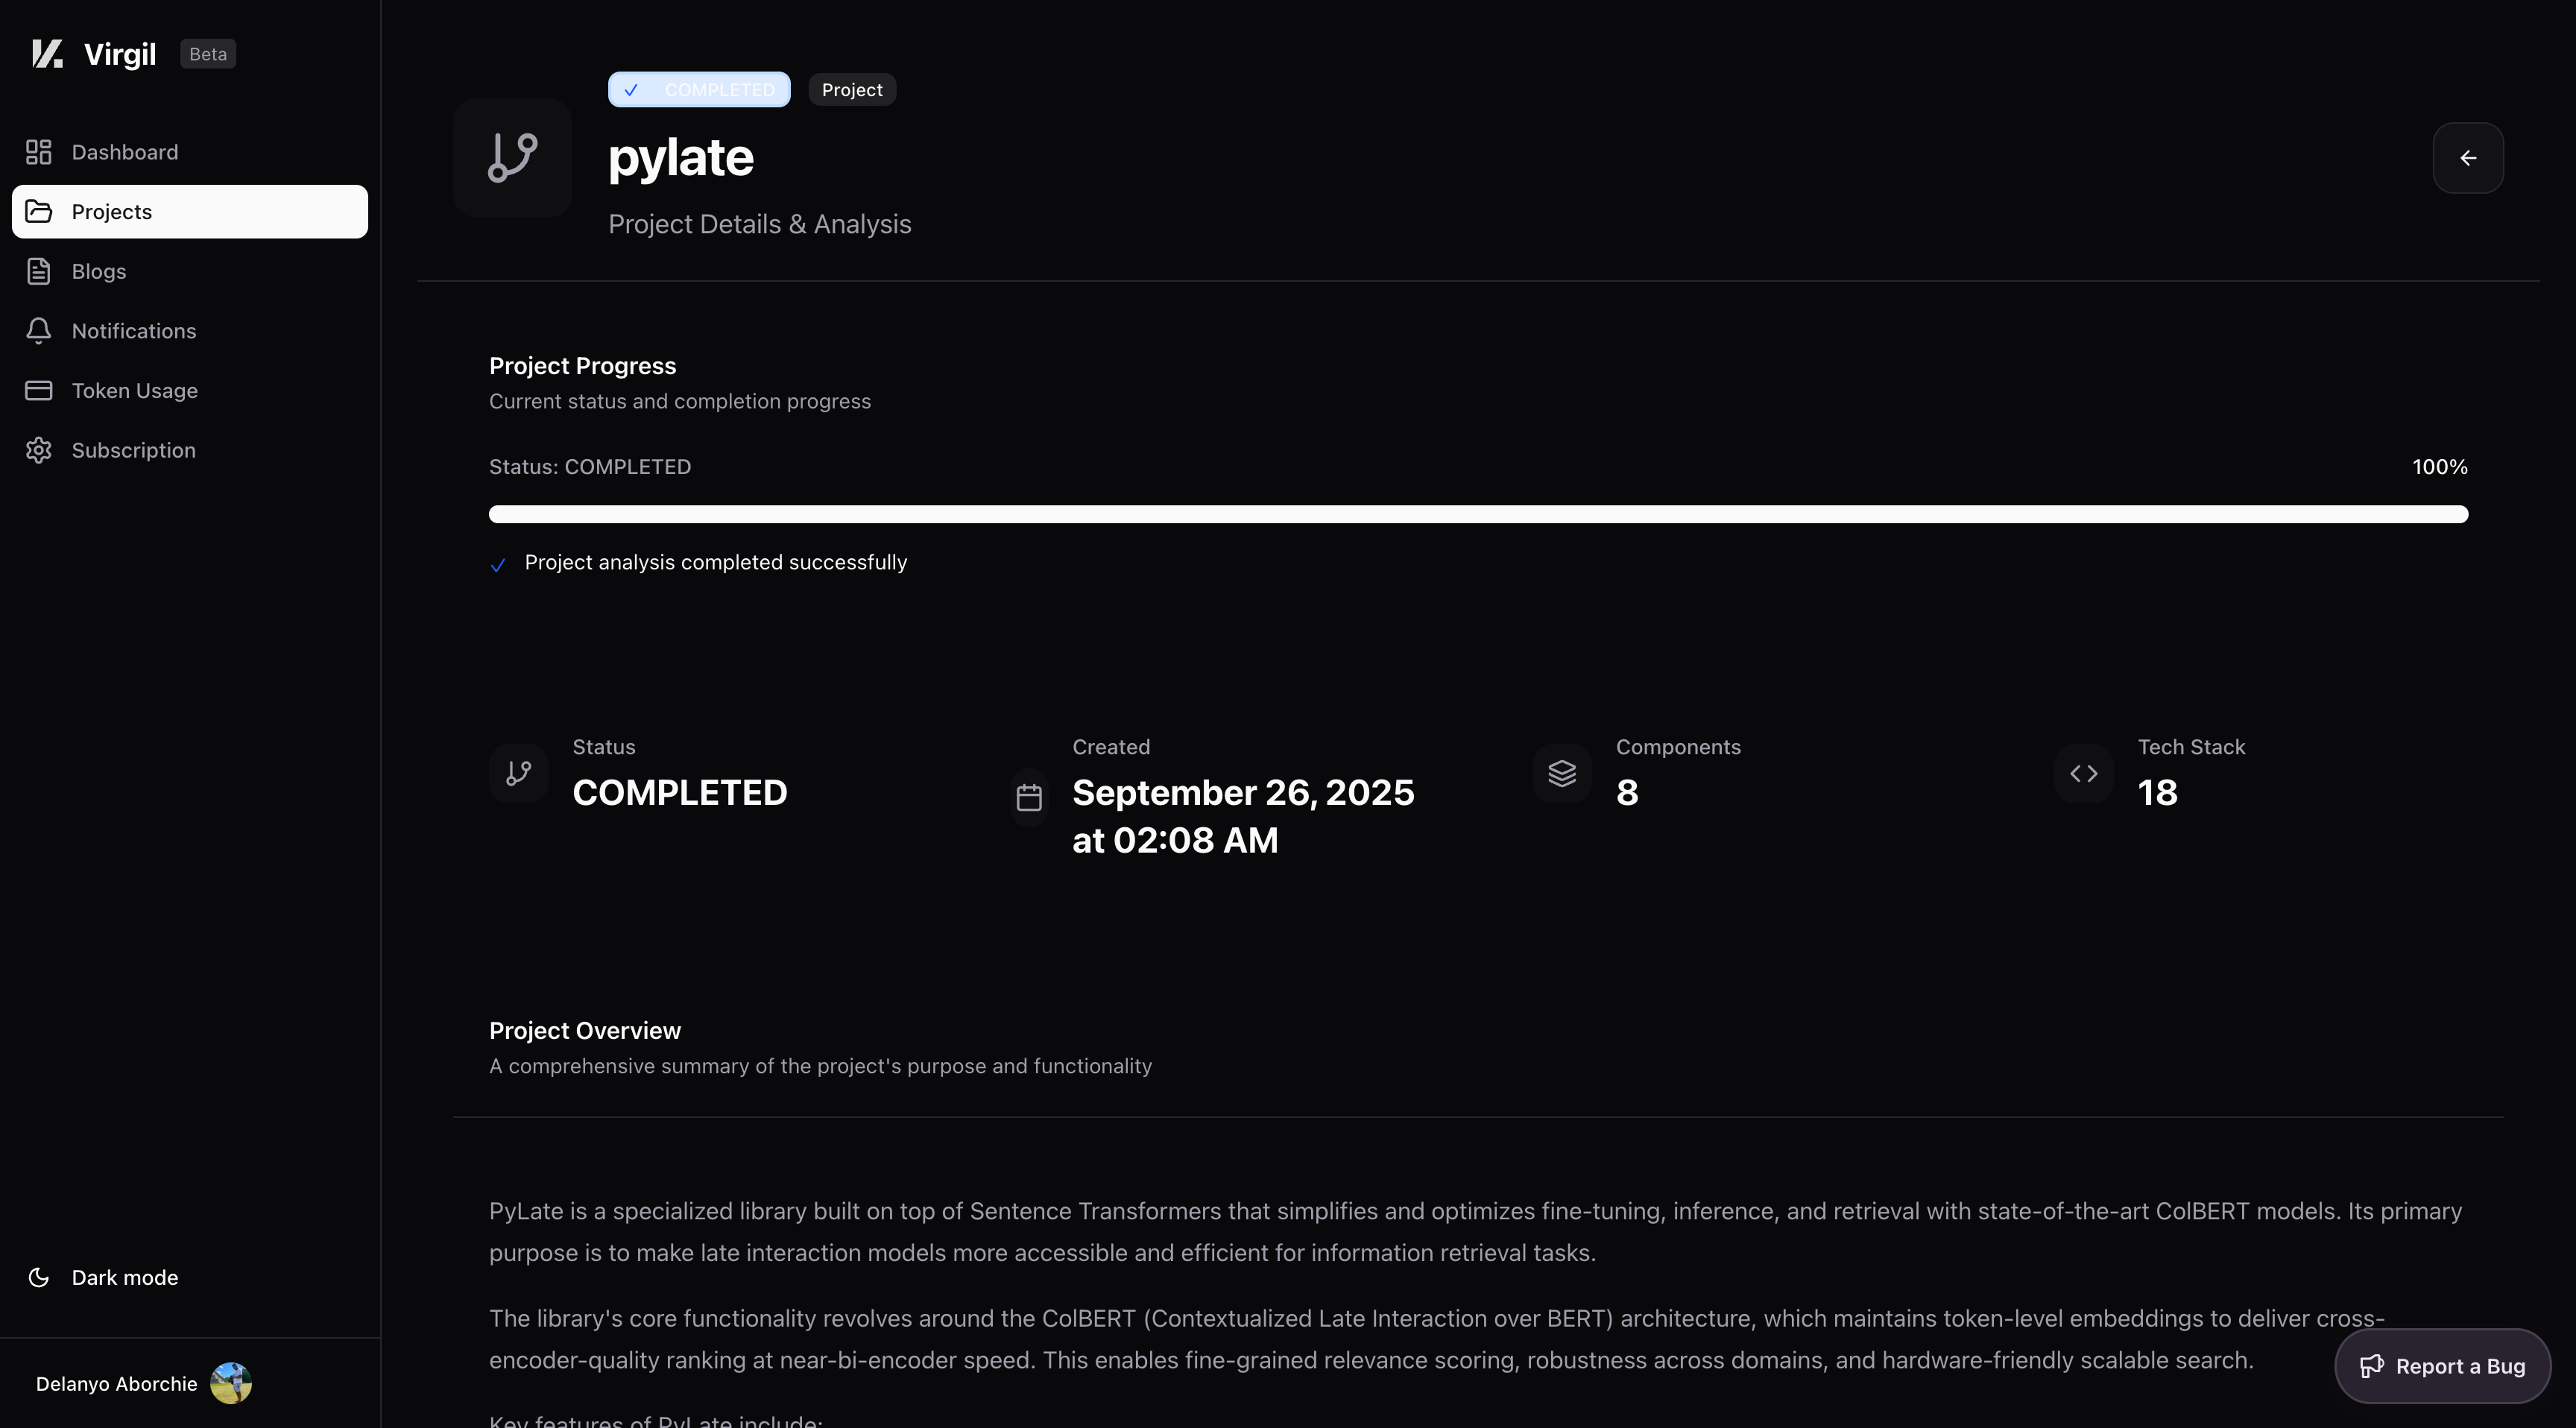Open Delanyo Aborchie user profile avatar
Screen dimensions: 2576x1428
click(x=231, y=1383)
